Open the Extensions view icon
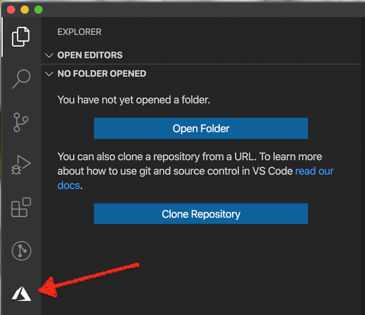 tap(21, 207)
